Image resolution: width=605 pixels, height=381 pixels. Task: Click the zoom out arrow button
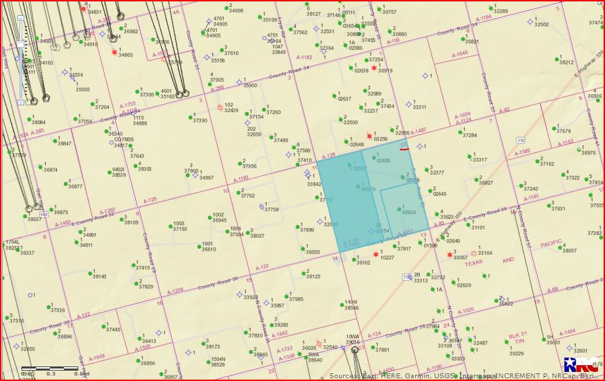coord(21,103)
